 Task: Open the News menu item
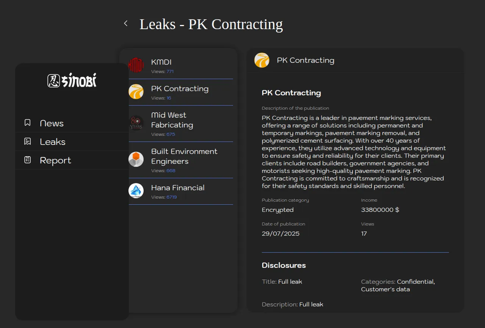(52, 123)
